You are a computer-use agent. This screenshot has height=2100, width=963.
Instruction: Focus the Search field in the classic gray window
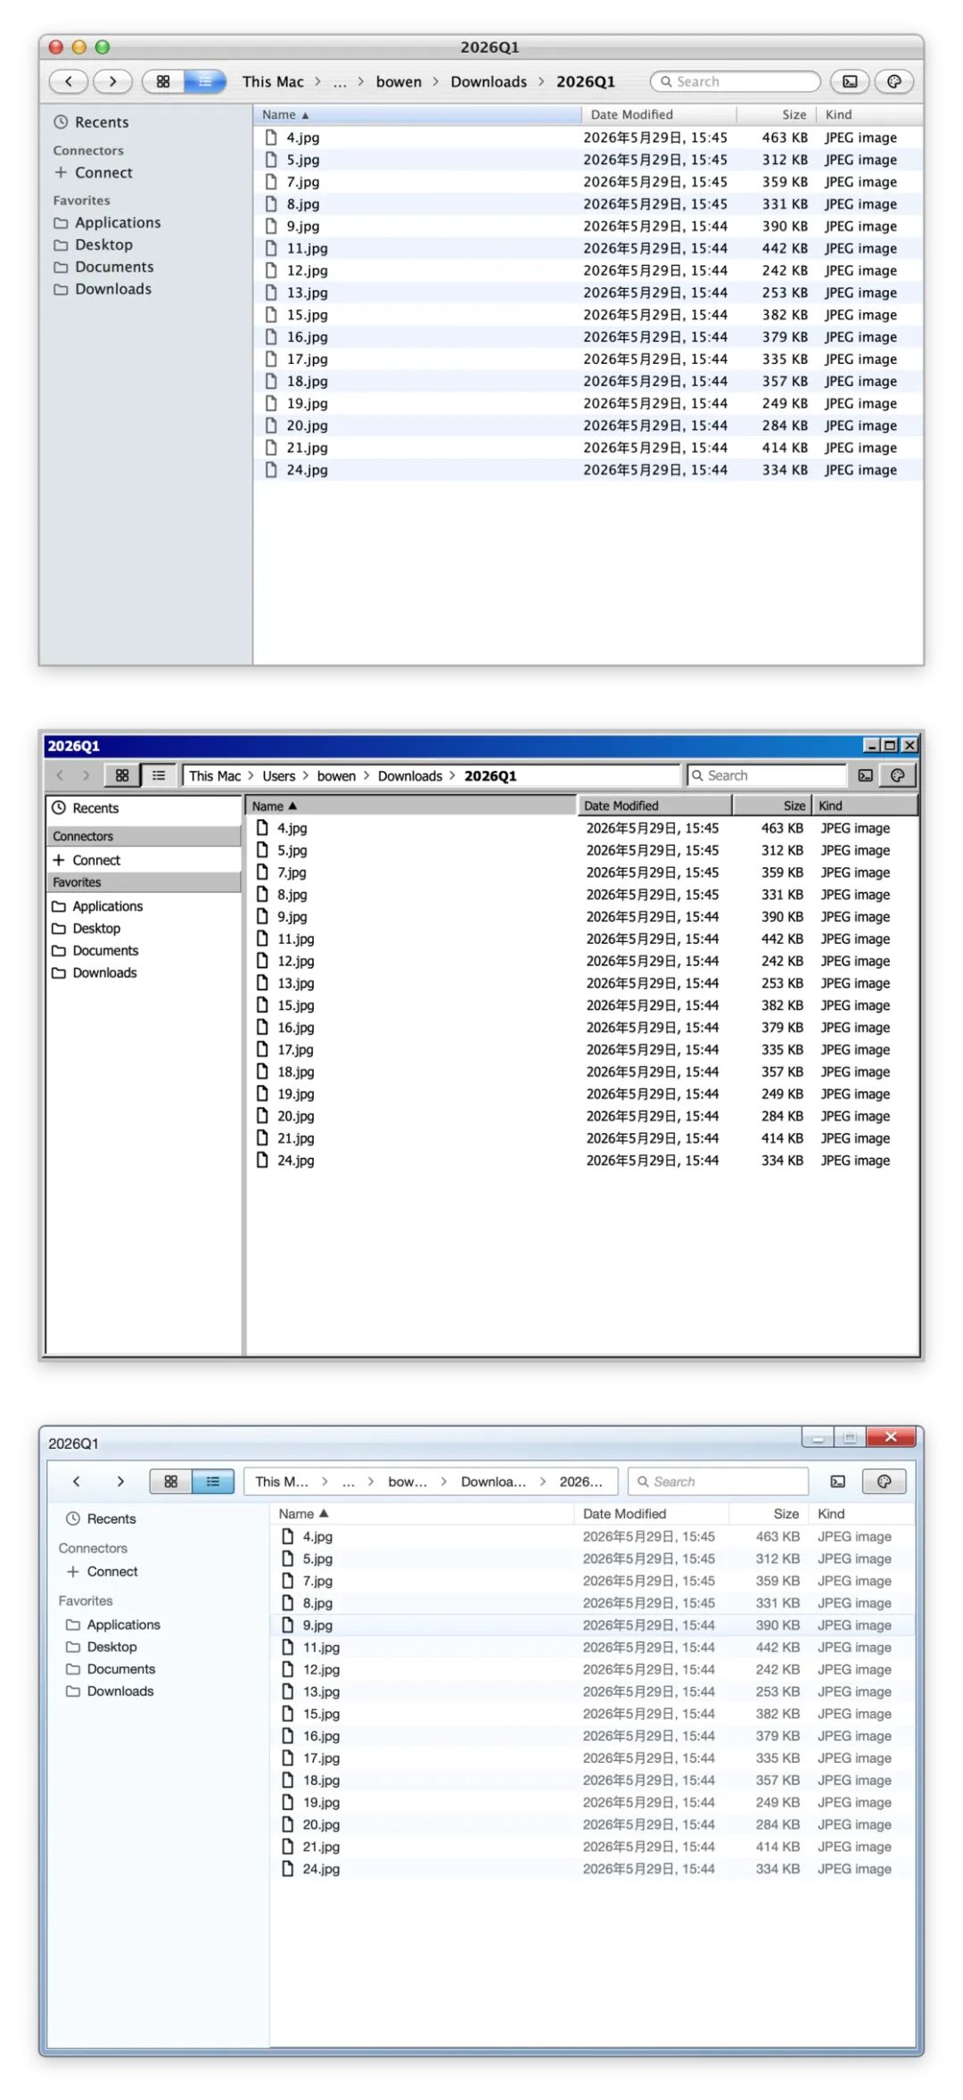coord(767,775)
